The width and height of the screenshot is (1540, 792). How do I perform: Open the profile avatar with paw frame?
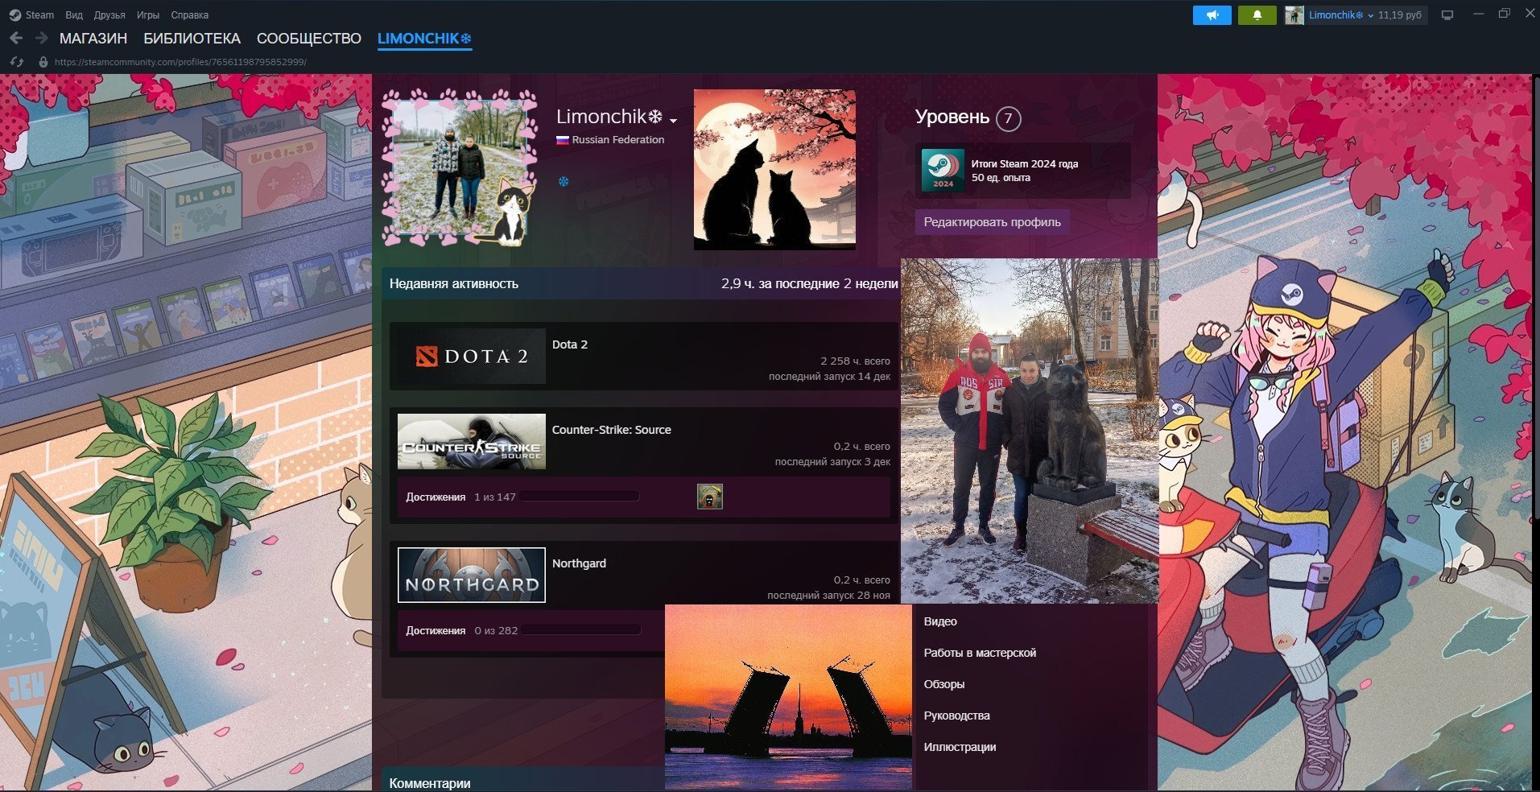click(x=460, y=167)
